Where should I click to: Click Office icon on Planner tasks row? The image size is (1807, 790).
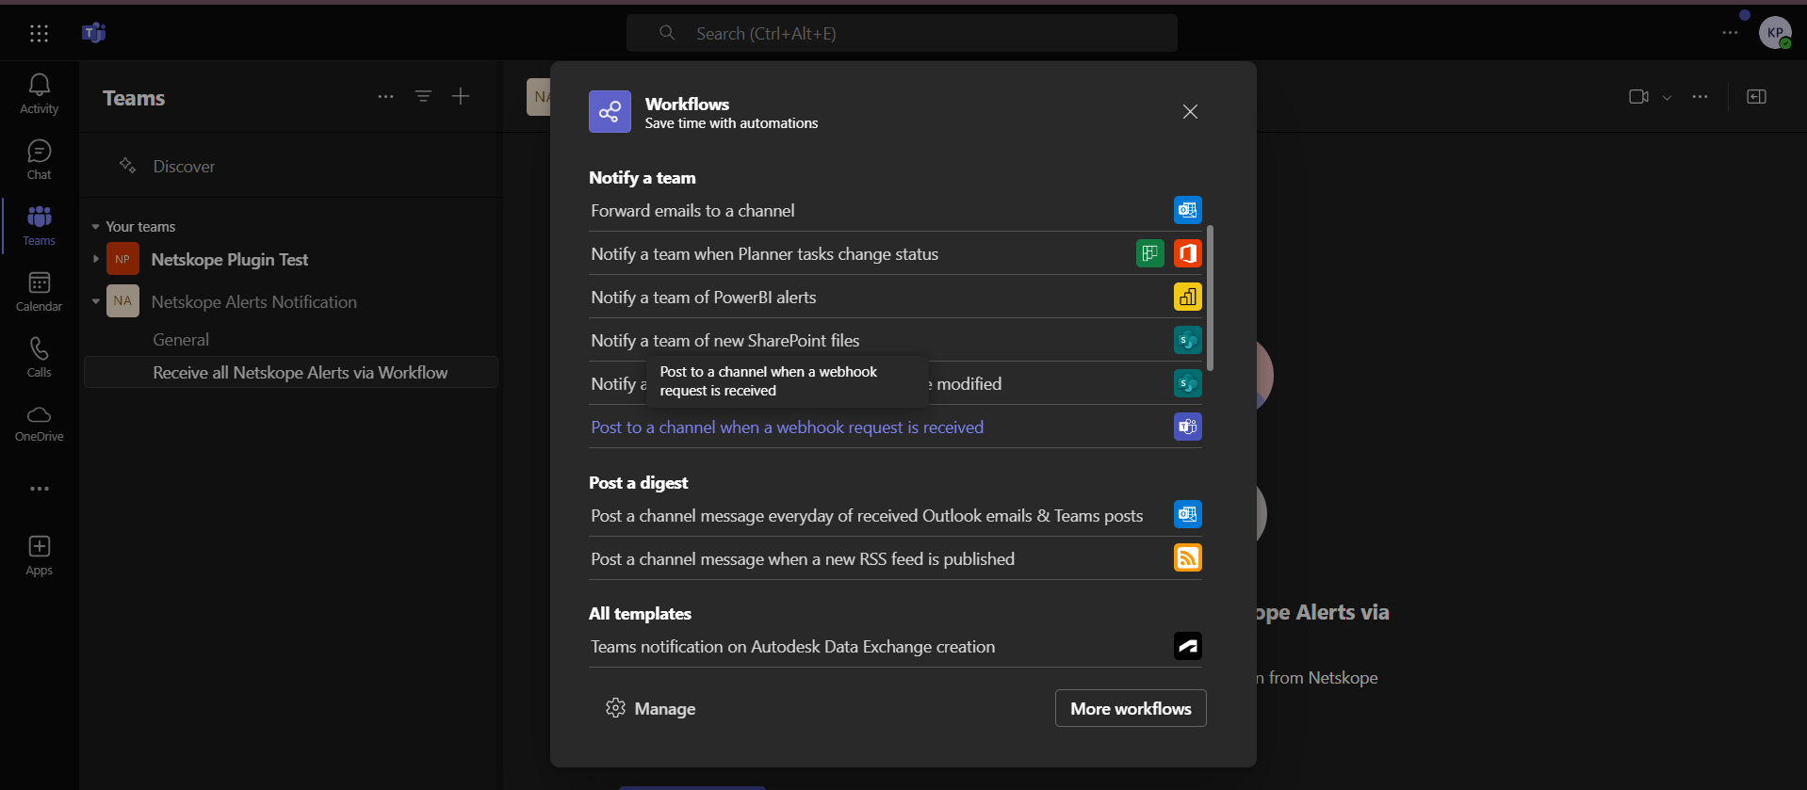[1187, 253]
